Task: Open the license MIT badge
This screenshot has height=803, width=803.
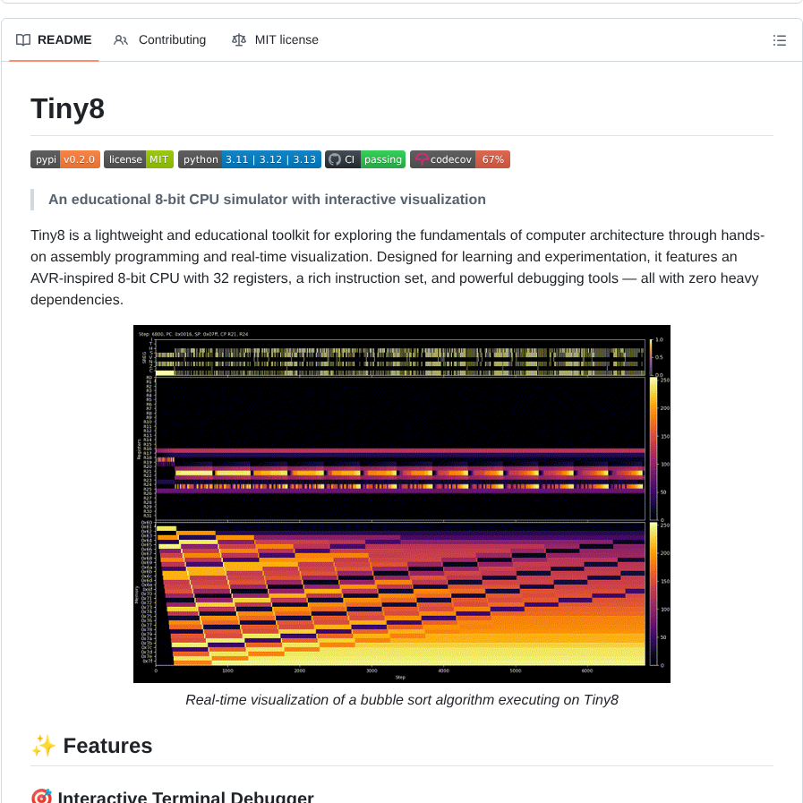Action: tap(139, 159)
